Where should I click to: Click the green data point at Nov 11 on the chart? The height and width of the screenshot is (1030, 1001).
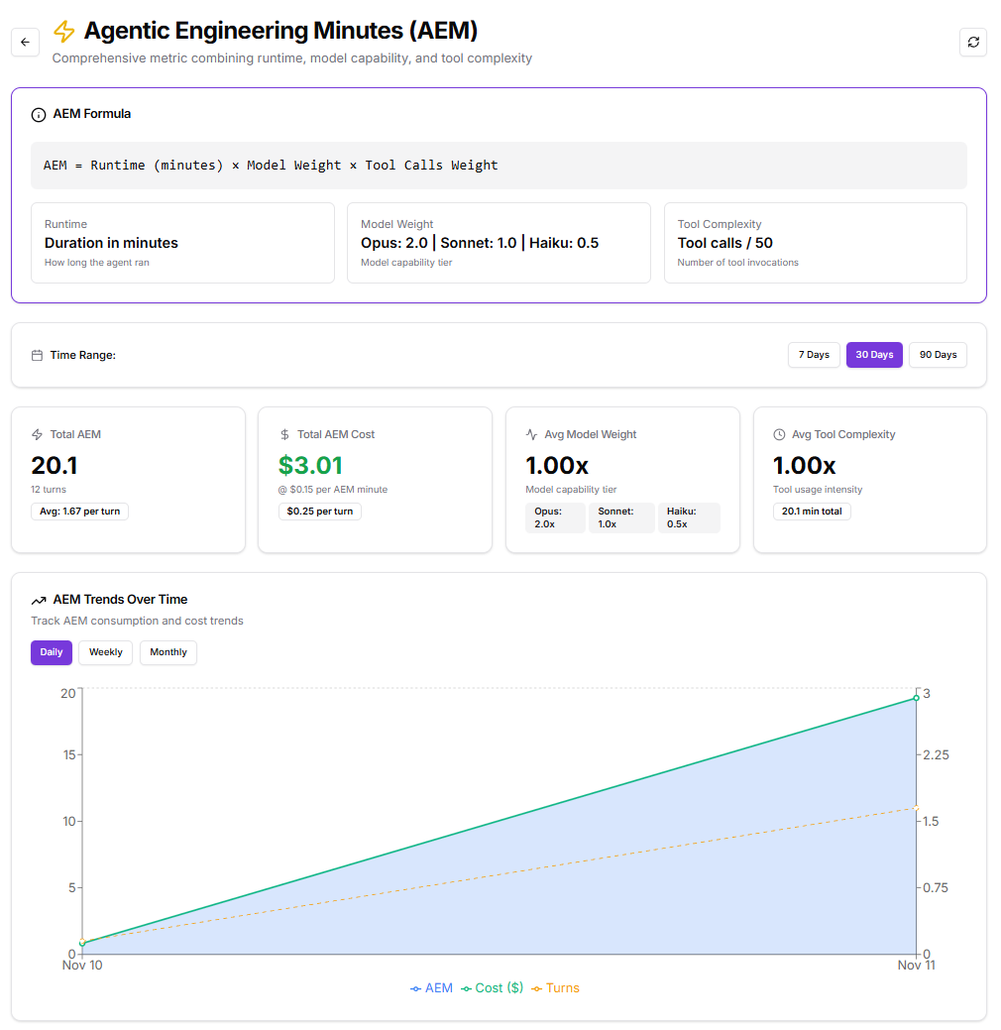(x=914, y=699)
